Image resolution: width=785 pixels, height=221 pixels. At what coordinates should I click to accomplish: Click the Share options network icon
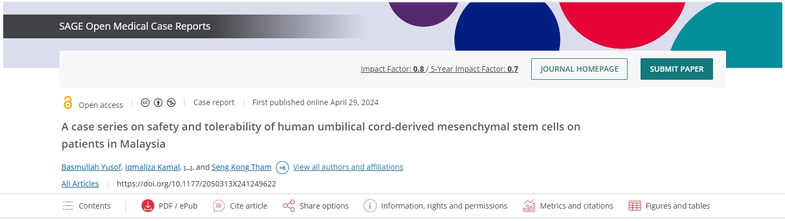click(x=289, y=206)
